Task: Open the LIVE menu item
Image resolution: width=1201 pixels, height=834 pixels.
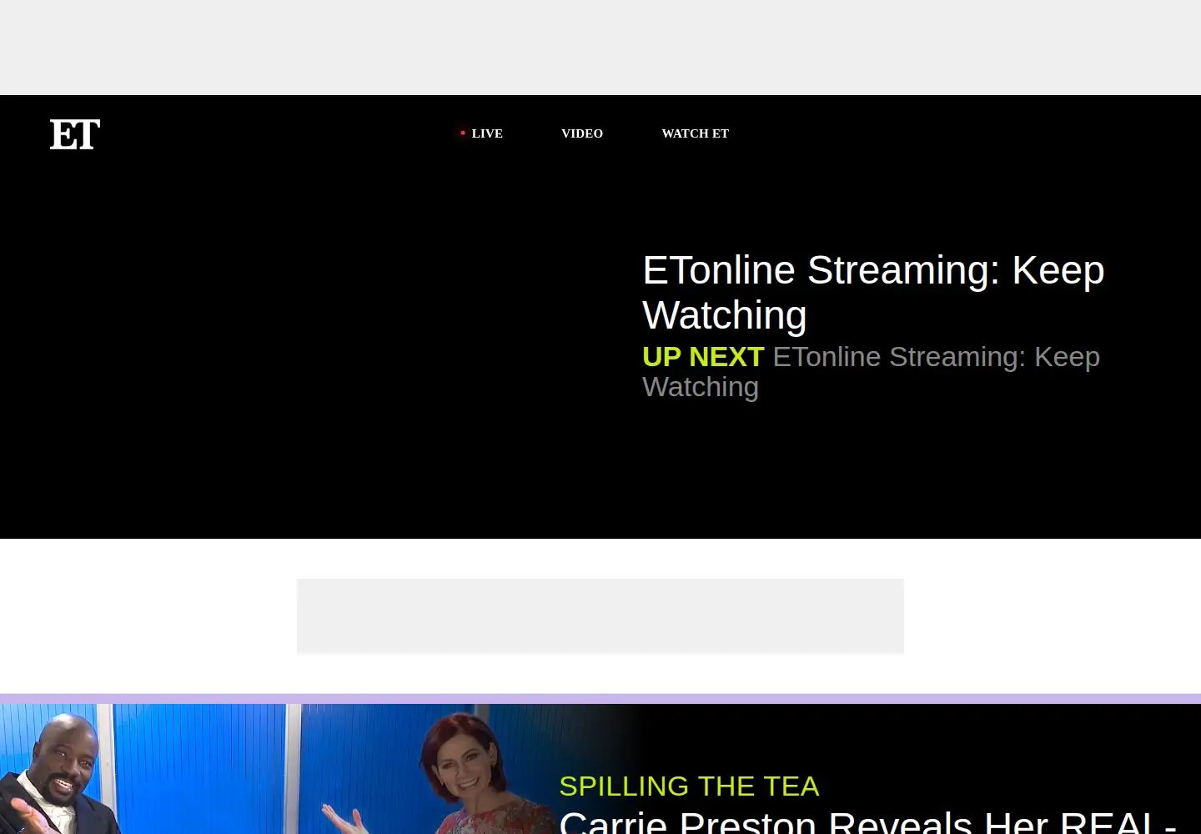Action: pos(482,133)
